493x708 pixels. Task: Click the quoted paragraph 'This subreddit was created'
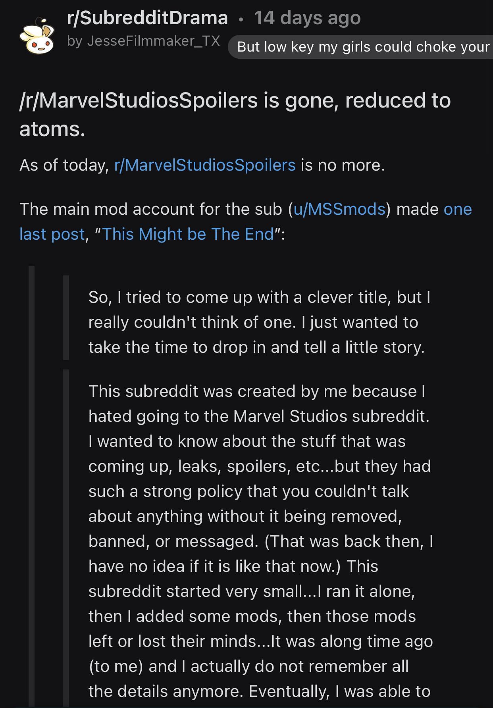(260, 516)
